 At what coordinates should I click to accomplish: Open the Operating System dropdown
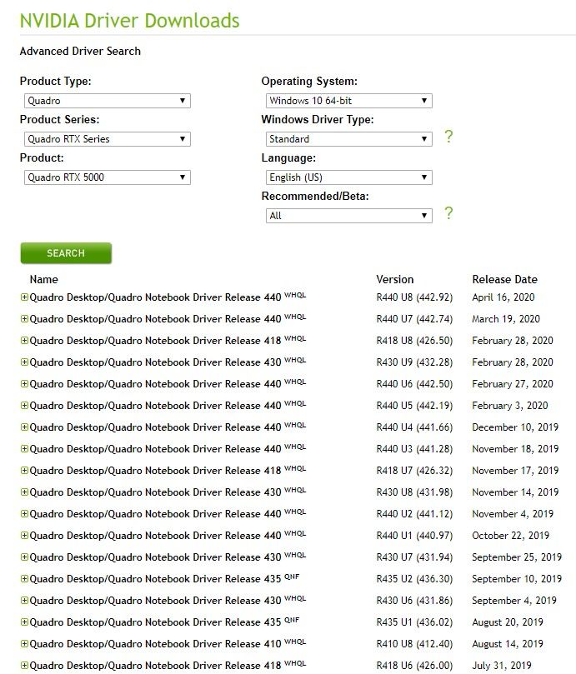349,101
